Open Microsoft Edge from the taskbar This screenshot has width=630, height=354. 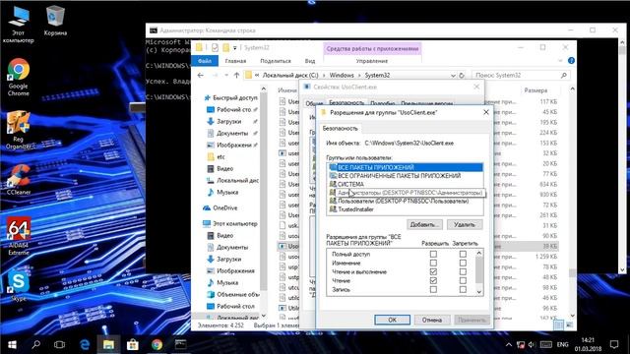(x=85, y=344)
